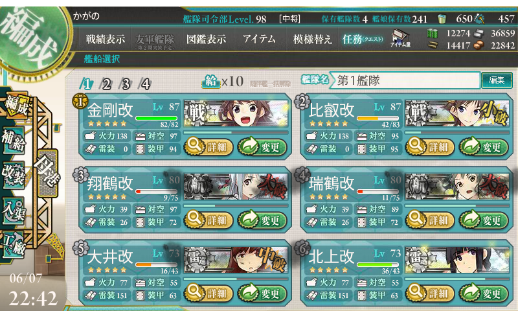This screenshot has height=311, width=518.
Task: Click 詳細 details for 金剛改
Action: point(208,146)
